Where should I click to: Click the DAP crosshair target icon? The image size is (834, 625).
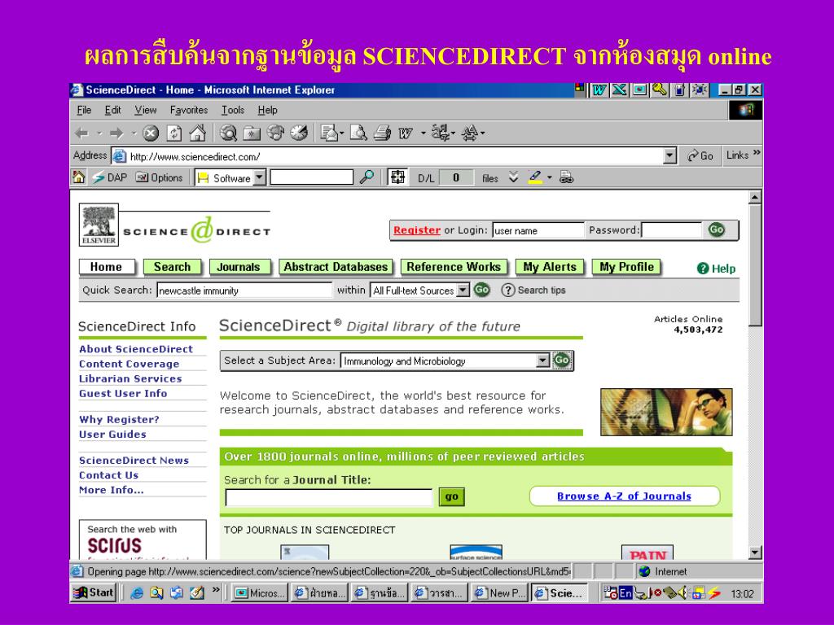click(397, 177)
